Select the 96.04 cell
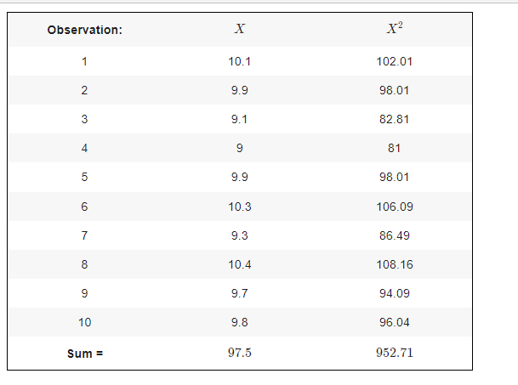 click(x=394, y=322)
